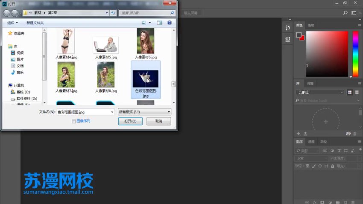
Task: Click the red background color swatch
Action: 302,38
